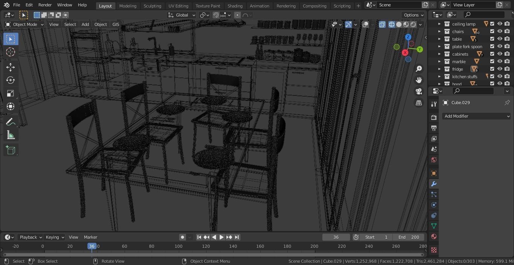
Task: Switch to the Sculpting workspace tab
Action: (x=152, y=6)
